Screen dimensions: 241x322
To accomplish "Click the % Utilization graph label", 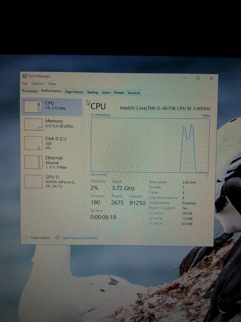I will pyautogui.click(x=101, y=115).
